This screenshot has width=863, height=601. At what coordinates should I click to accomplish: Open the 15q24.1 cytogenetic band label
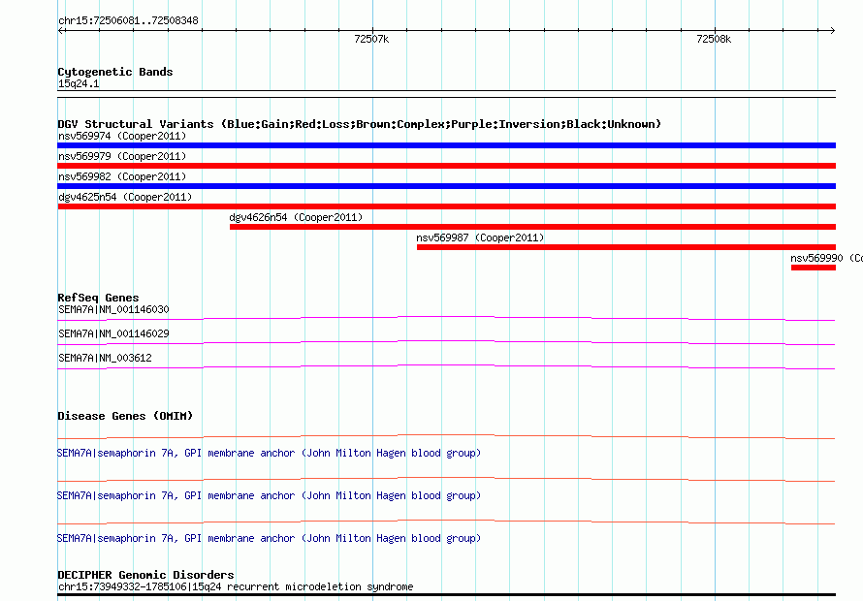pyautogui.click(x=79, y=84)
